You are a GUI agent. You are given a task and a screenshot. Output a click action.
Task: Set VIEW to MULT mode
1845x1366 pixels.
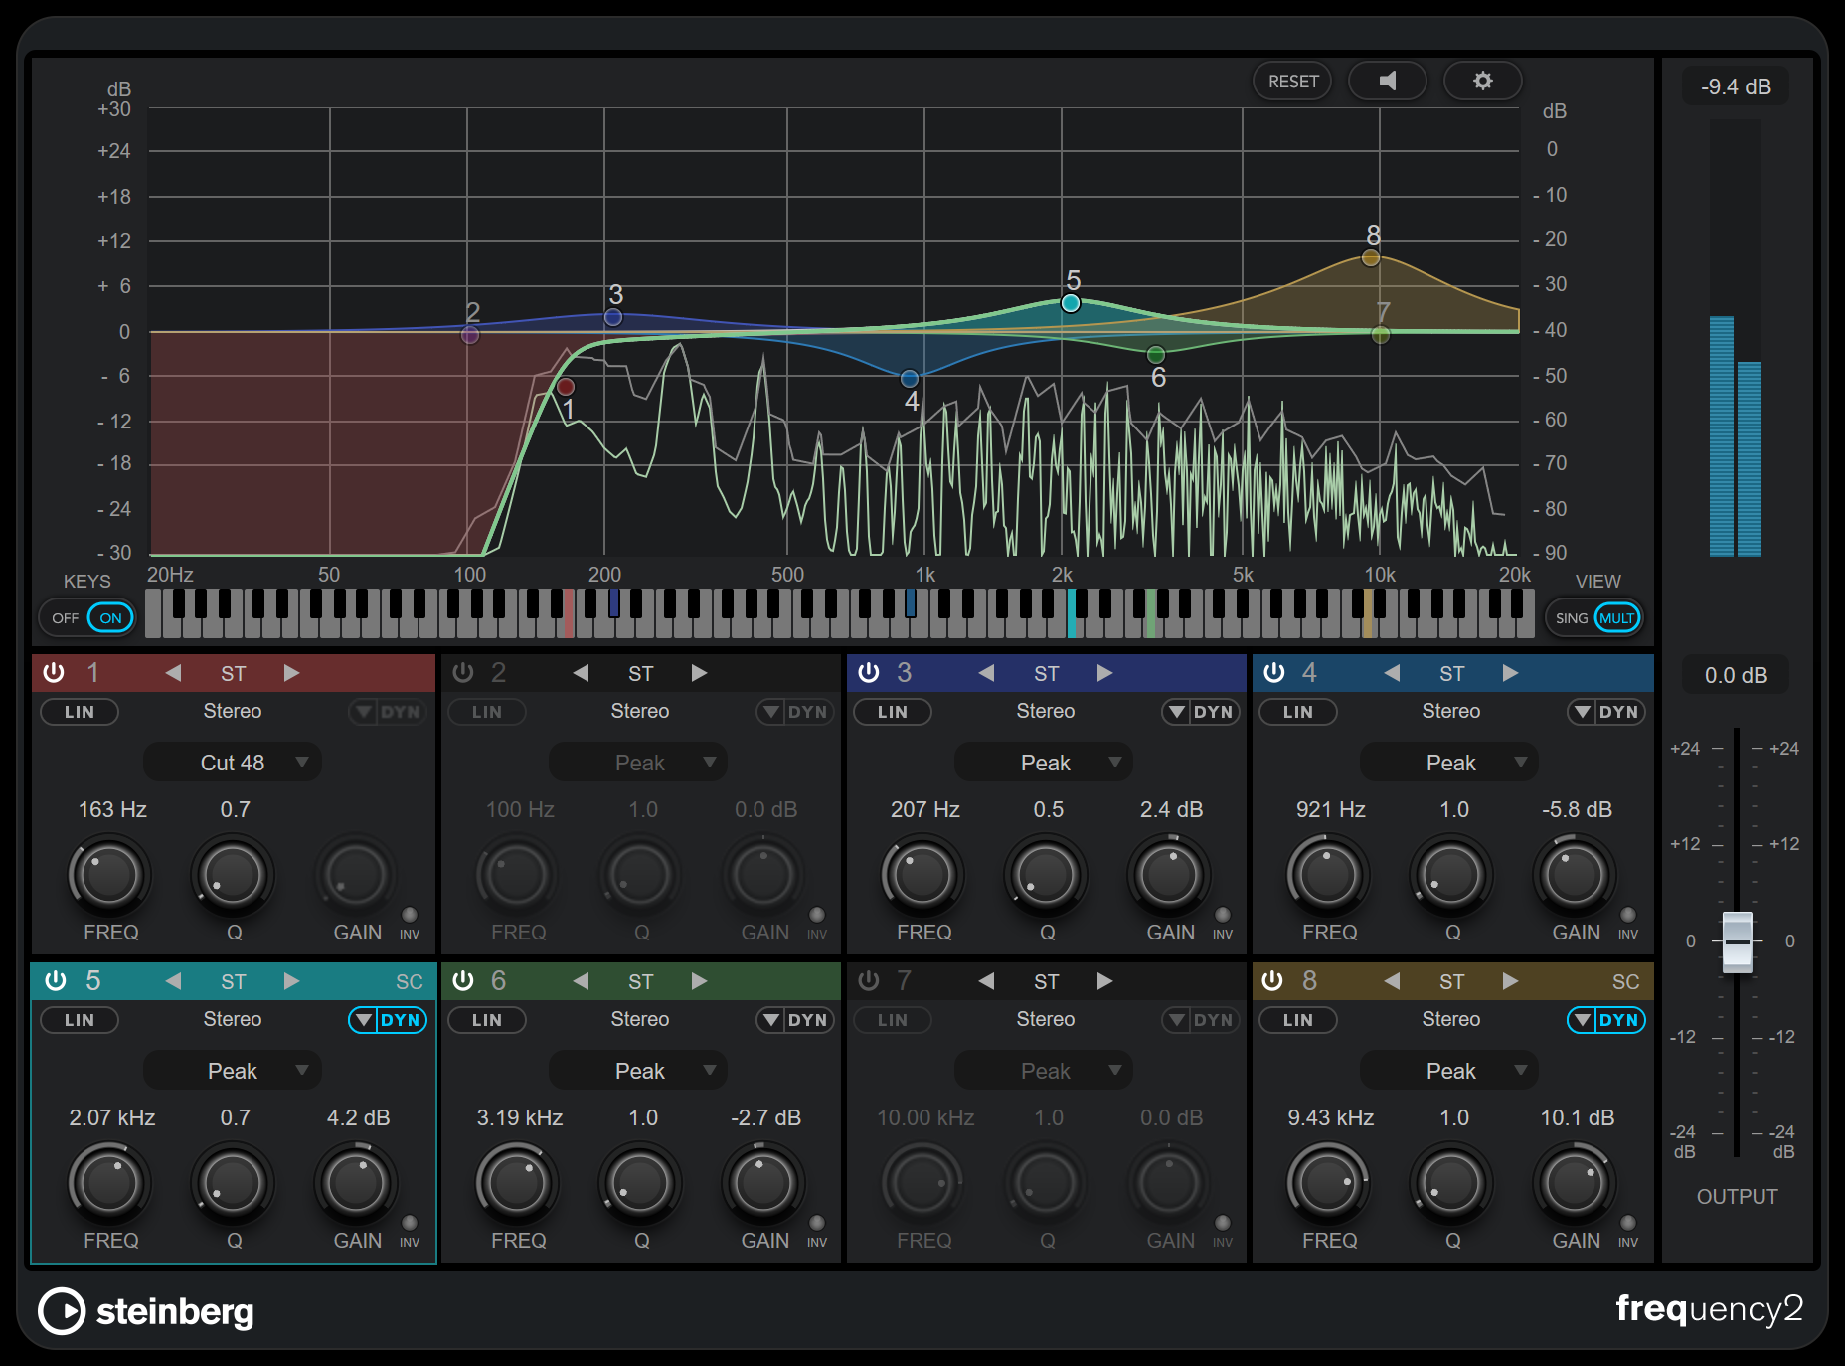coord(1616,618)
